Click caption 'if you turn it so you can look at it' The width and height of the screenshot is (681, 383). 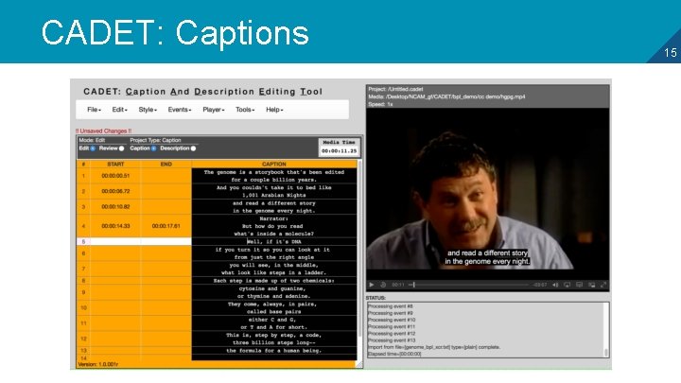point(272,250)
